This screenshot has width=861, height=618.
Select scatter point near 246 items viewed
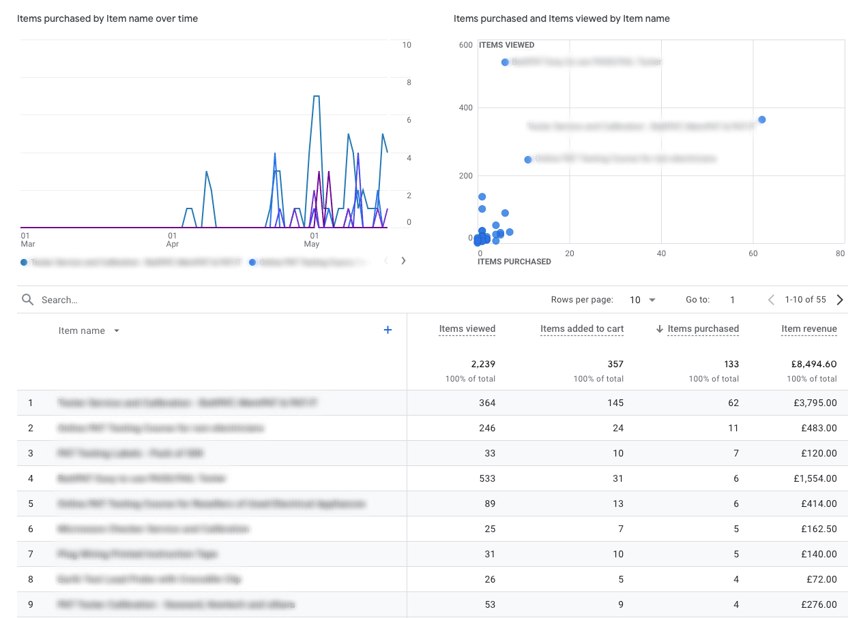[x=527, y=159]
